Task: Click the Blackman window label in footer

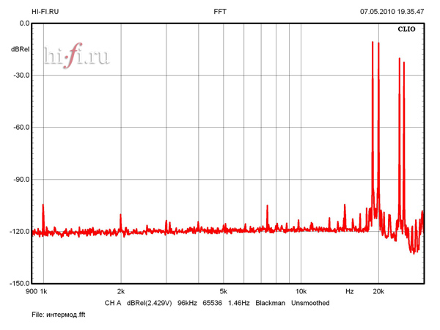Action: [x=271, y=303]
